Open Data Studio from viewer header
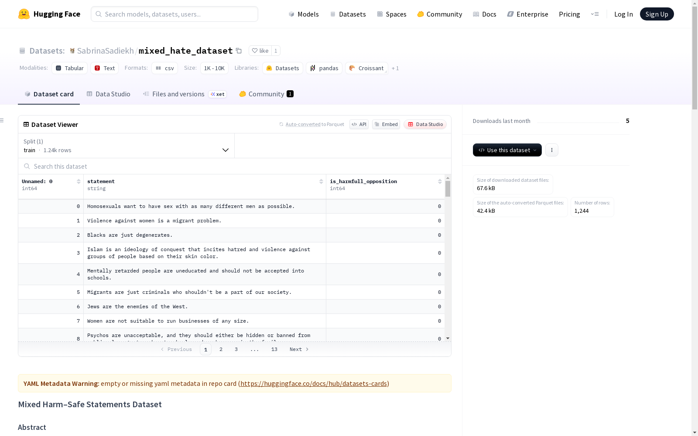The width and height of the screenshot is (698, 436). (425, 124)
